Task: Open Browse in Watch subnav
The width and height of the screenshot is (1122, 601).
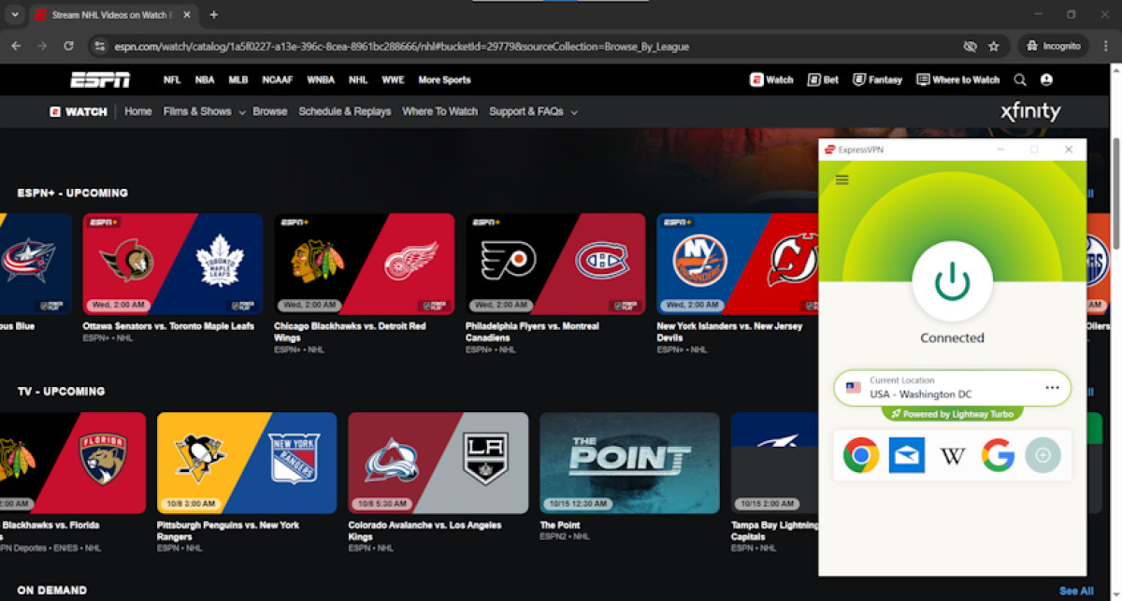Action: [269, 111]
